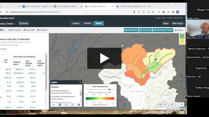The width and height of the screenshot is (209, 117).
Task: Click the Compare scenarios button
Action: point(42,30)
